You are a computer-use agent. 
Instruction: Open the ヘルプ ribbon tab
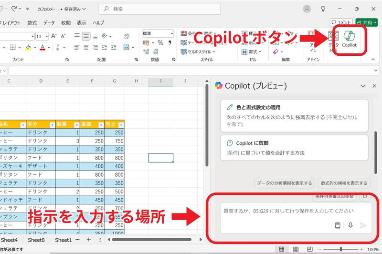98,22
